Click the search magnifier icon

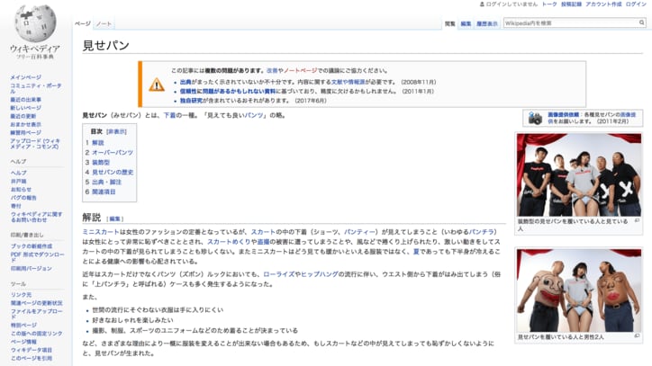pos(641,22)
